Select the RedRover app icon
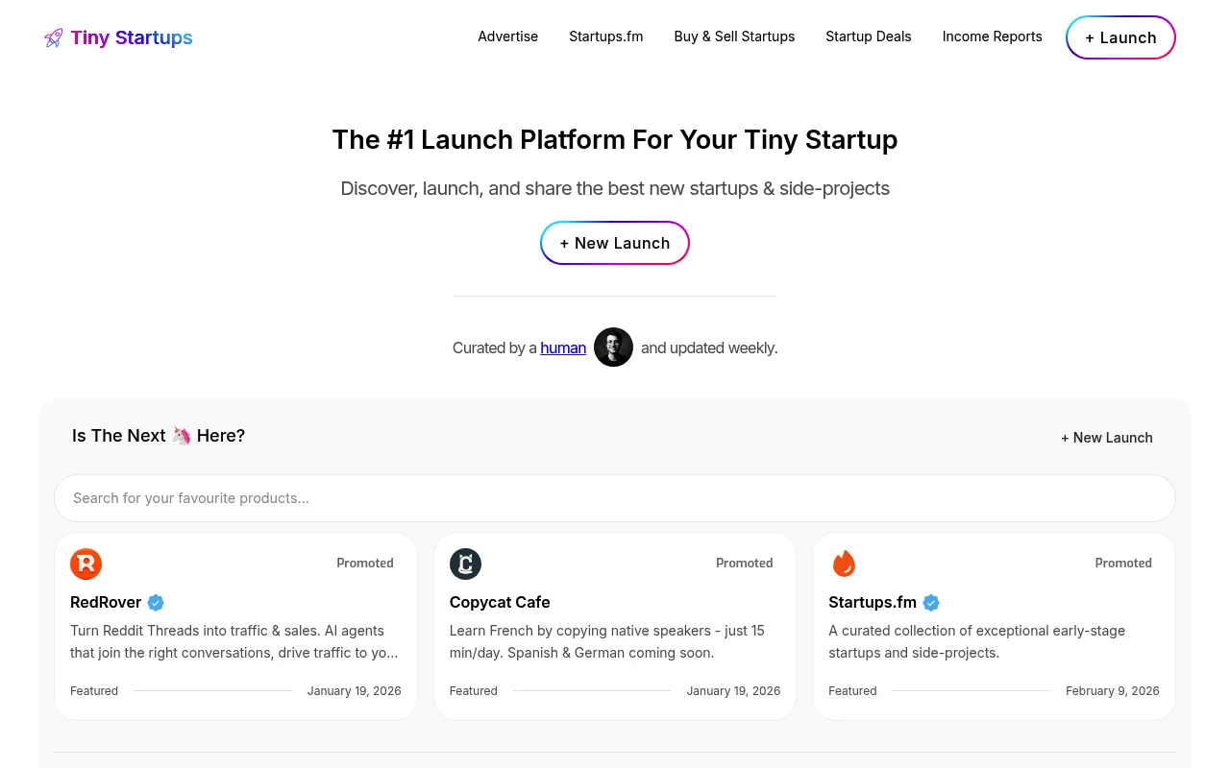This screenshot has width=1230, height=768. [x=86, y=564]
